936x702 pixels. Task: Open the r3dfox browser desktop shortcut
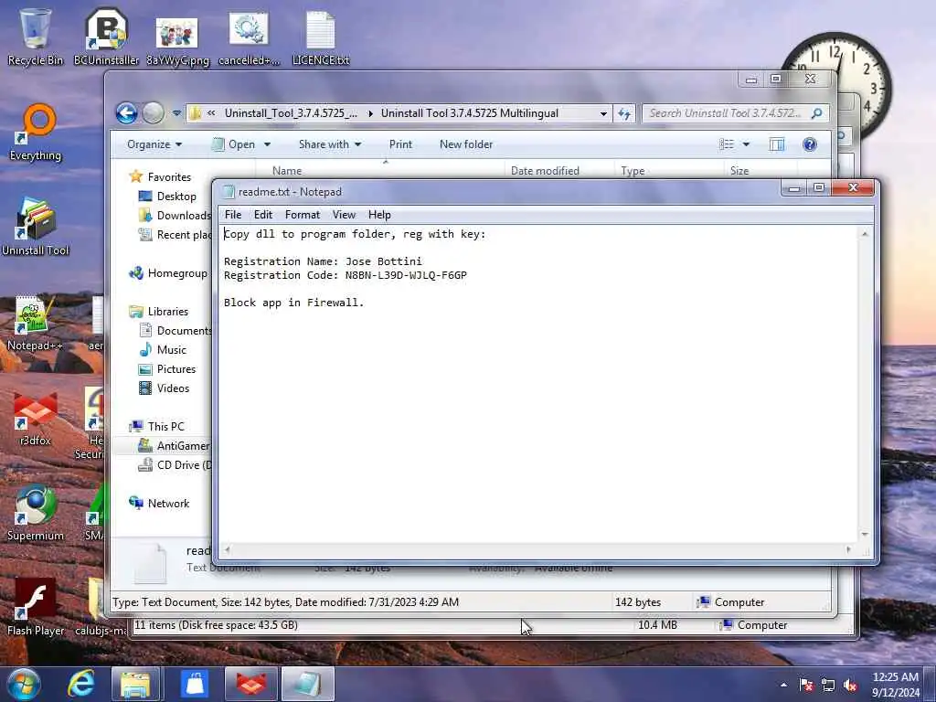(x=36, y=418)
